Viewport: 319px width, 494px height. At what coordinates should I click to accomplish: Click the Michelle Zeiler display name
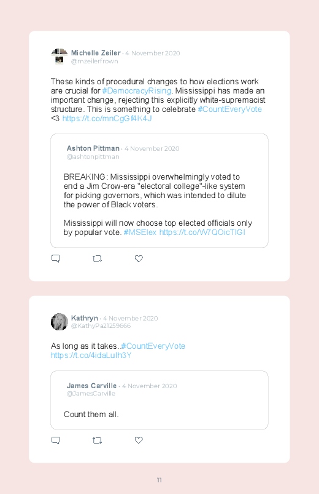point(96,53)
